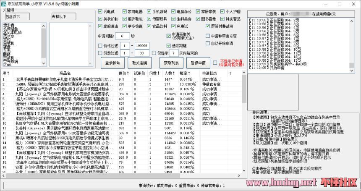Click the 序 column header
The width and height of the screenshot is (361, 191).
point(6,73)
